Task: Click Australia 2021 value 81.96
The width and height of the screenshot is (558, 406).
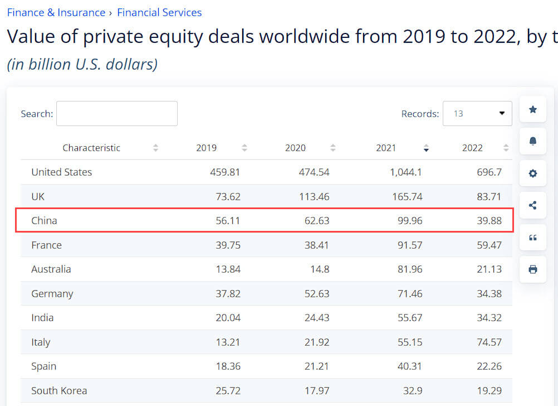Action: 410,269
